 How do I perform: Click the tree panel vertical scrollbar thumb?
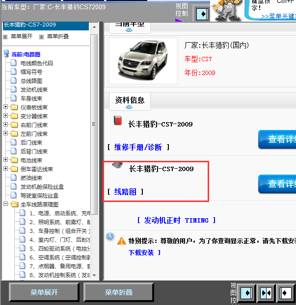pyautogui.click(x=94, y=124)
